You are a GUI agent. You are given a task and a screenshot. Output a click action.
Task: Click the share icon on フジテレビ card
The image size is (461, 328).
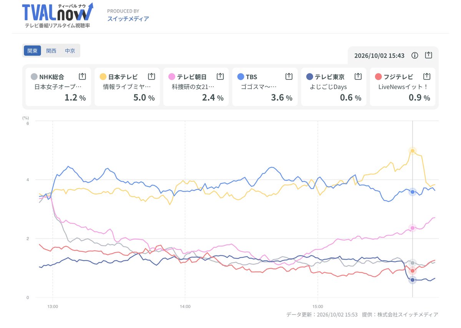click(x=427, y=76)
